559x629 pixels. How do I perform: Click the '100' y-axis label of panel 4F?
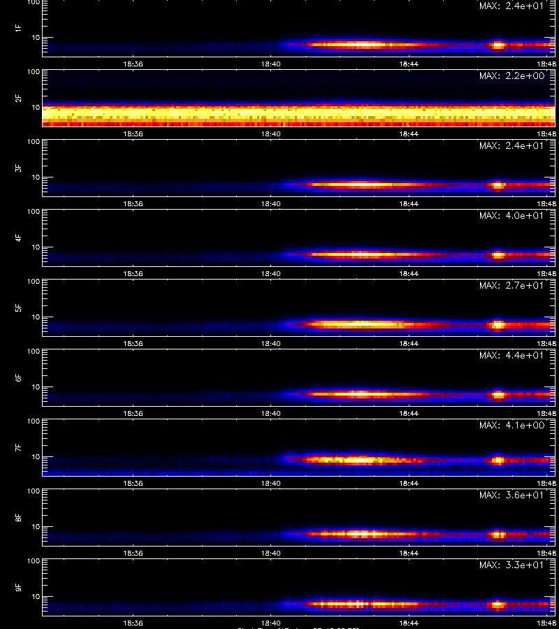point(34,211)
